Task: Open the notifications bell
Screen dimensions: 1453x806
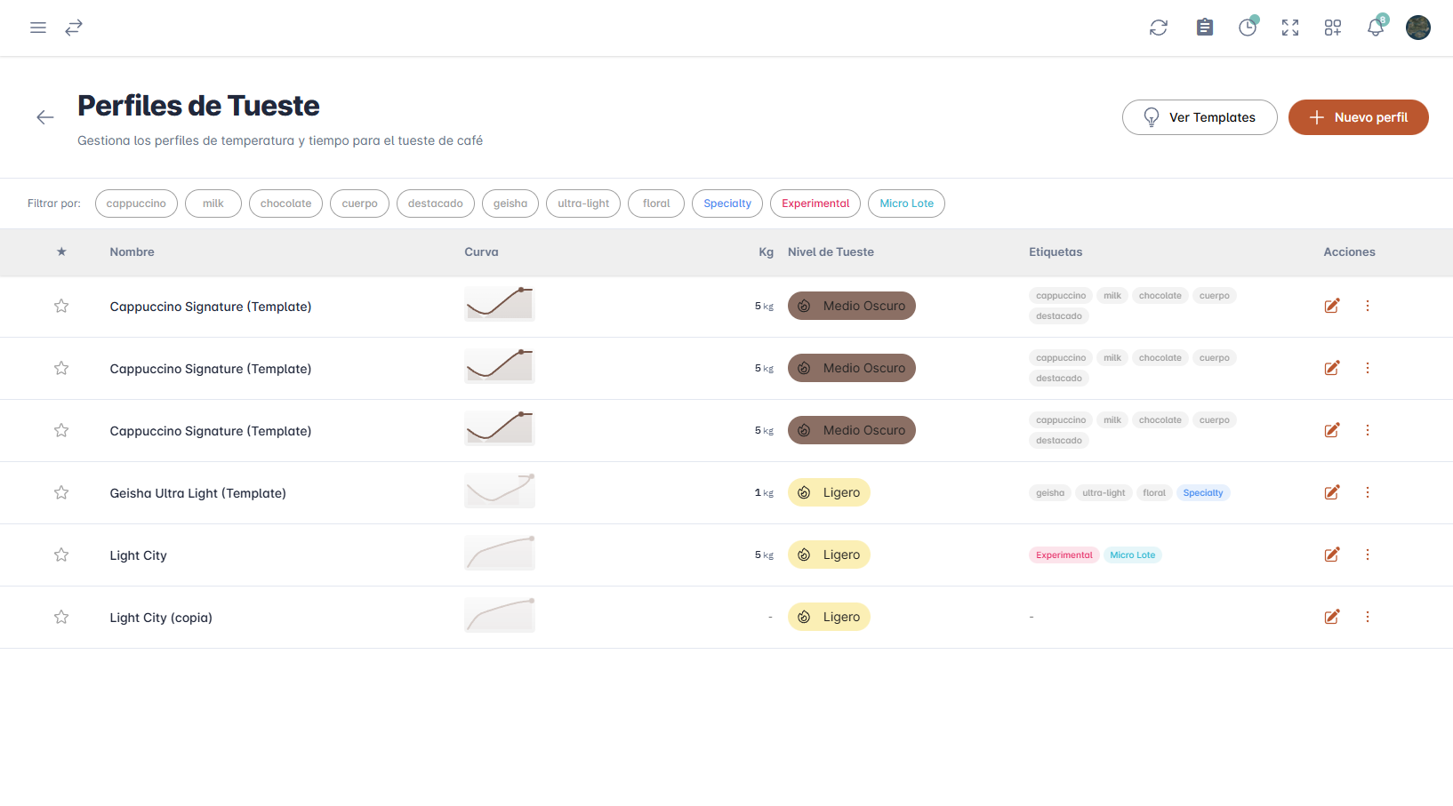Action: [x=1375, y=28]
